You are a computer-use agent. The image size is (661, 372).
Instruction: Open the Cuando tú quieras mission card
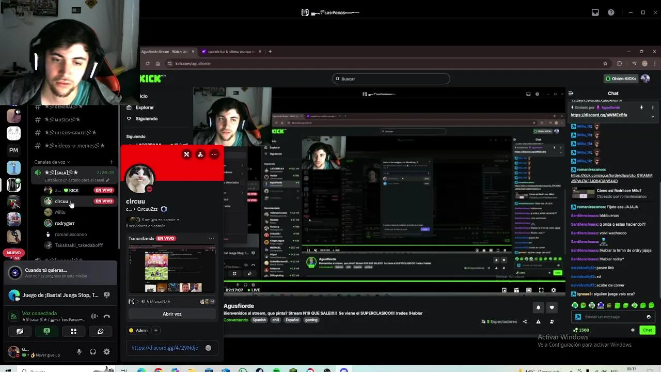click(60, 273)
